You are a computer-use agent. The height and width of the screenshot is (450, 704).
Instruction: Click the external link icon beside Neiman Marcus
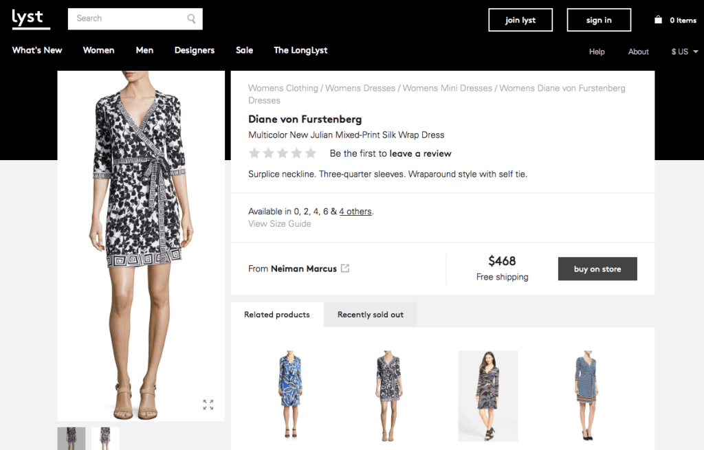345,269
